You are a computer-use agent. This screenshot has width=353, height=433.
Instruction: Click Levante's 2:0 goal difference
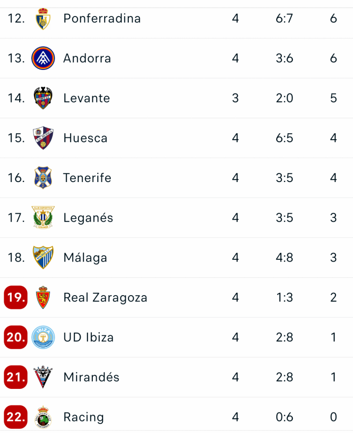pyautogui.click(x=284, y=98)
